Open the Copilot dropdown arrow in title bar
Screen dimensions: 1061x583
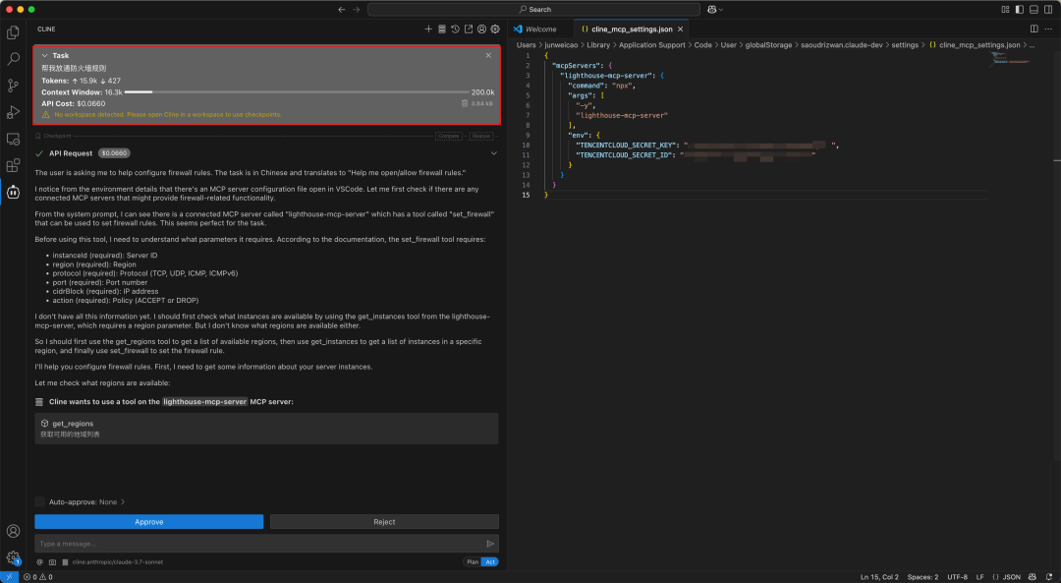721,10
